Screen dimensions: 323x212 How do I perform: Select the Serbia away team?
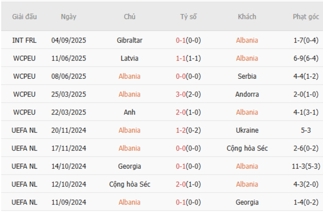pyautogui.click(x=247, y=76)
